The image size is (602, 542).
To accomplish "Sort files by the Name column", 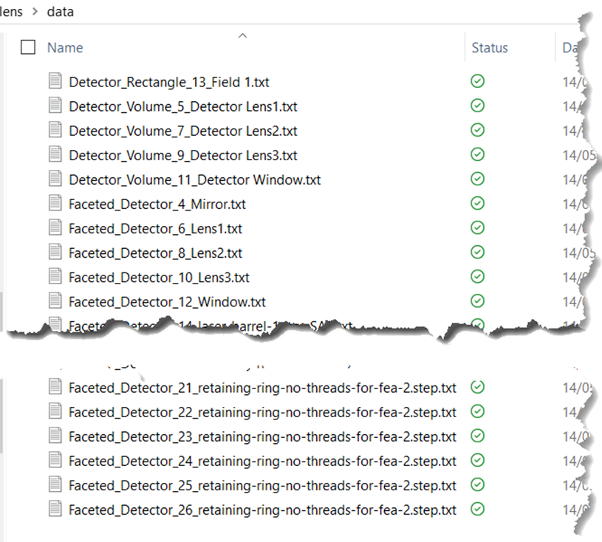I will [x=65, y=48].
